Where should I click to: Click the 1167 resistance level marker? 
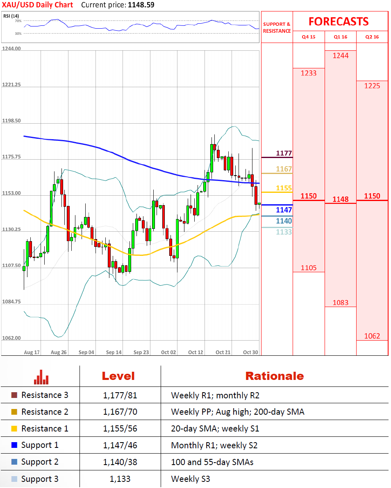pyautogui.click(x=284, y=169)
